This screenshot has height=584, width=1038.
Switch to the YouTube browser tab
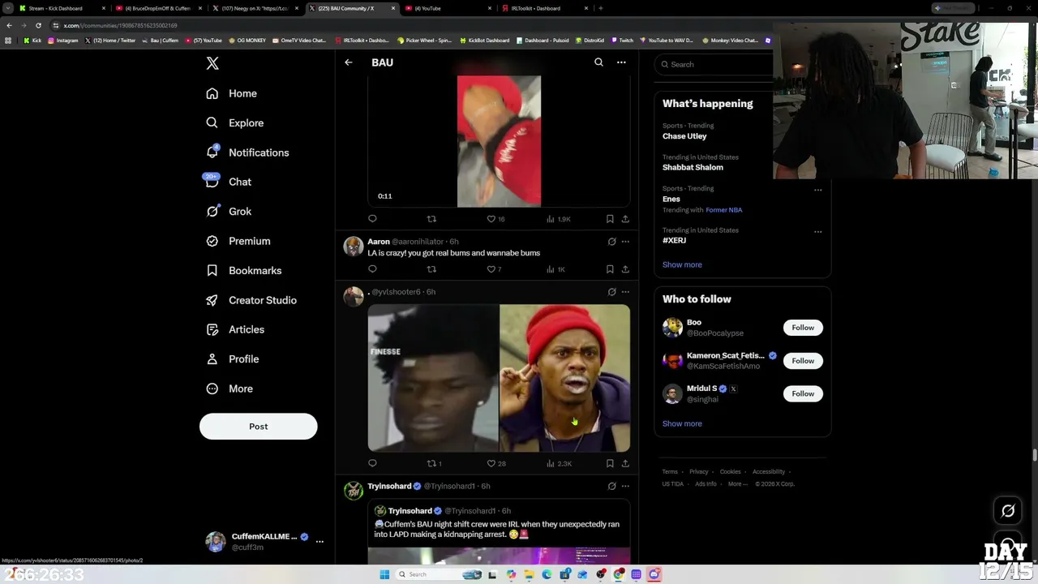click(447, 8)
